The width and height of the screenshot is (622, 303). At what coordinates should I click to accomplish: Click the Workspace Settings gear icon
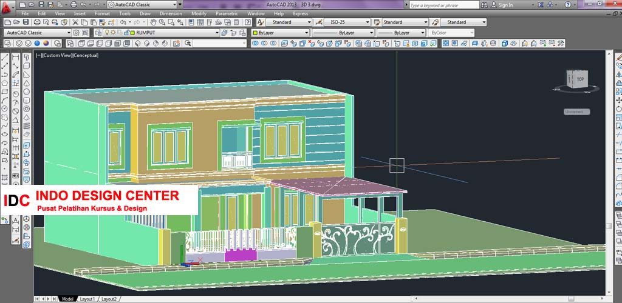76,33
